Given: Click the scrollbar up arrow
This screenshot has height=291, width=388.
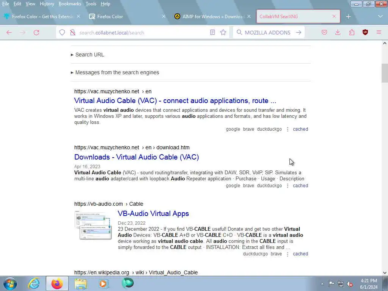Looking at the screenshot, I should pos(385,43).
